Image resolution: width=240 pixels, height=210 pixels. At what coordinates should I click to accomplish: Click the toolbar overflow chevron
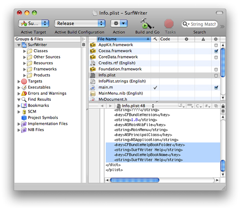(222, 26)
